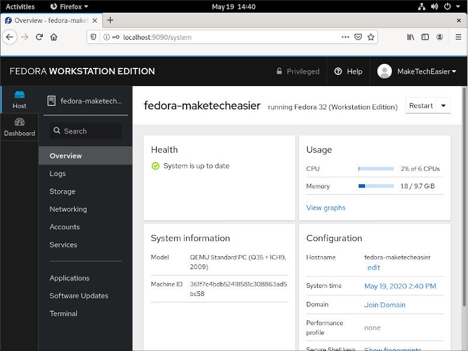Open the Logs page in sidebar
Viewport: 468px width, 351px height.
click(x=57, y=174)
